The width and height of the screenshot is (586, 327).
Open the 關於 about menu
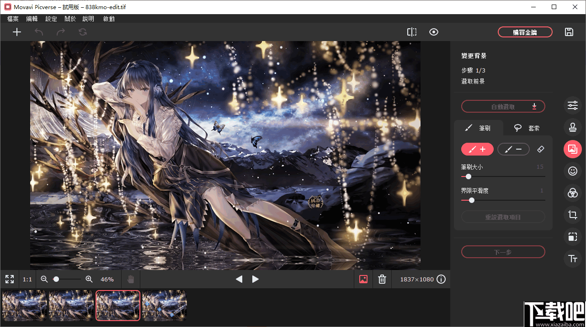(70, 19)
